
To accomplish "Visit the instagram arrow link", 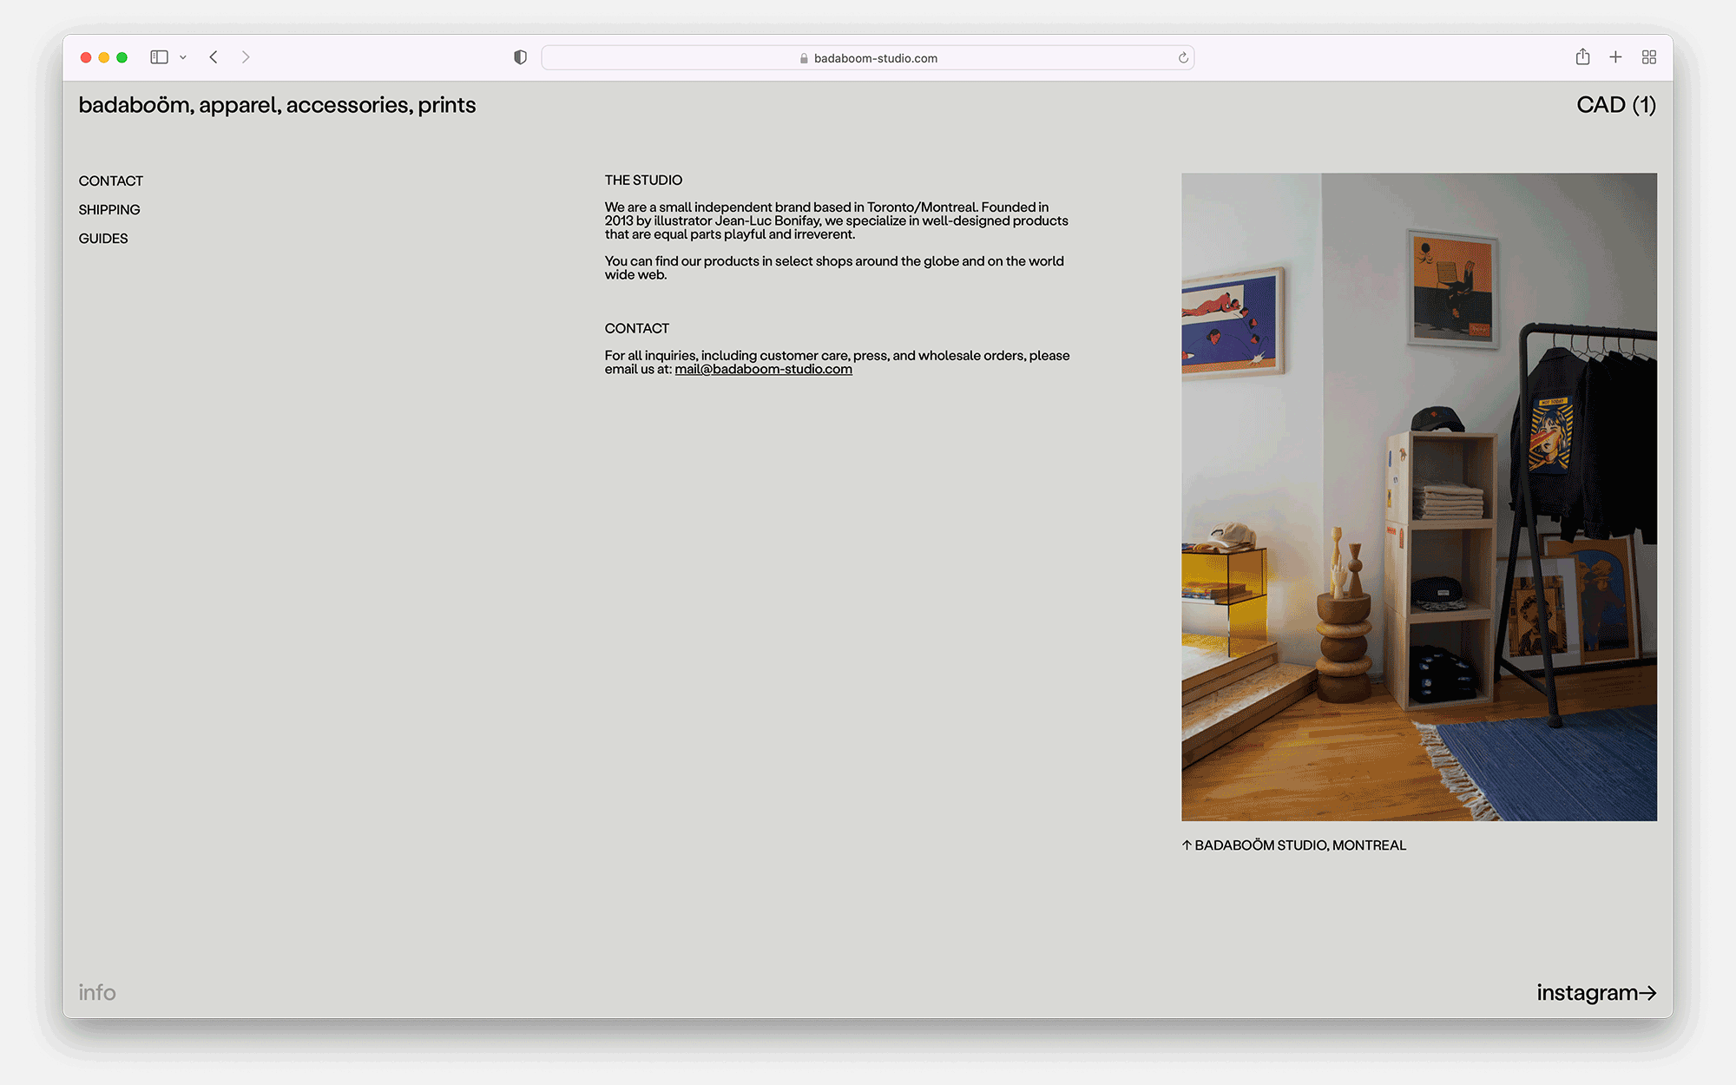I will point(1596,992).
